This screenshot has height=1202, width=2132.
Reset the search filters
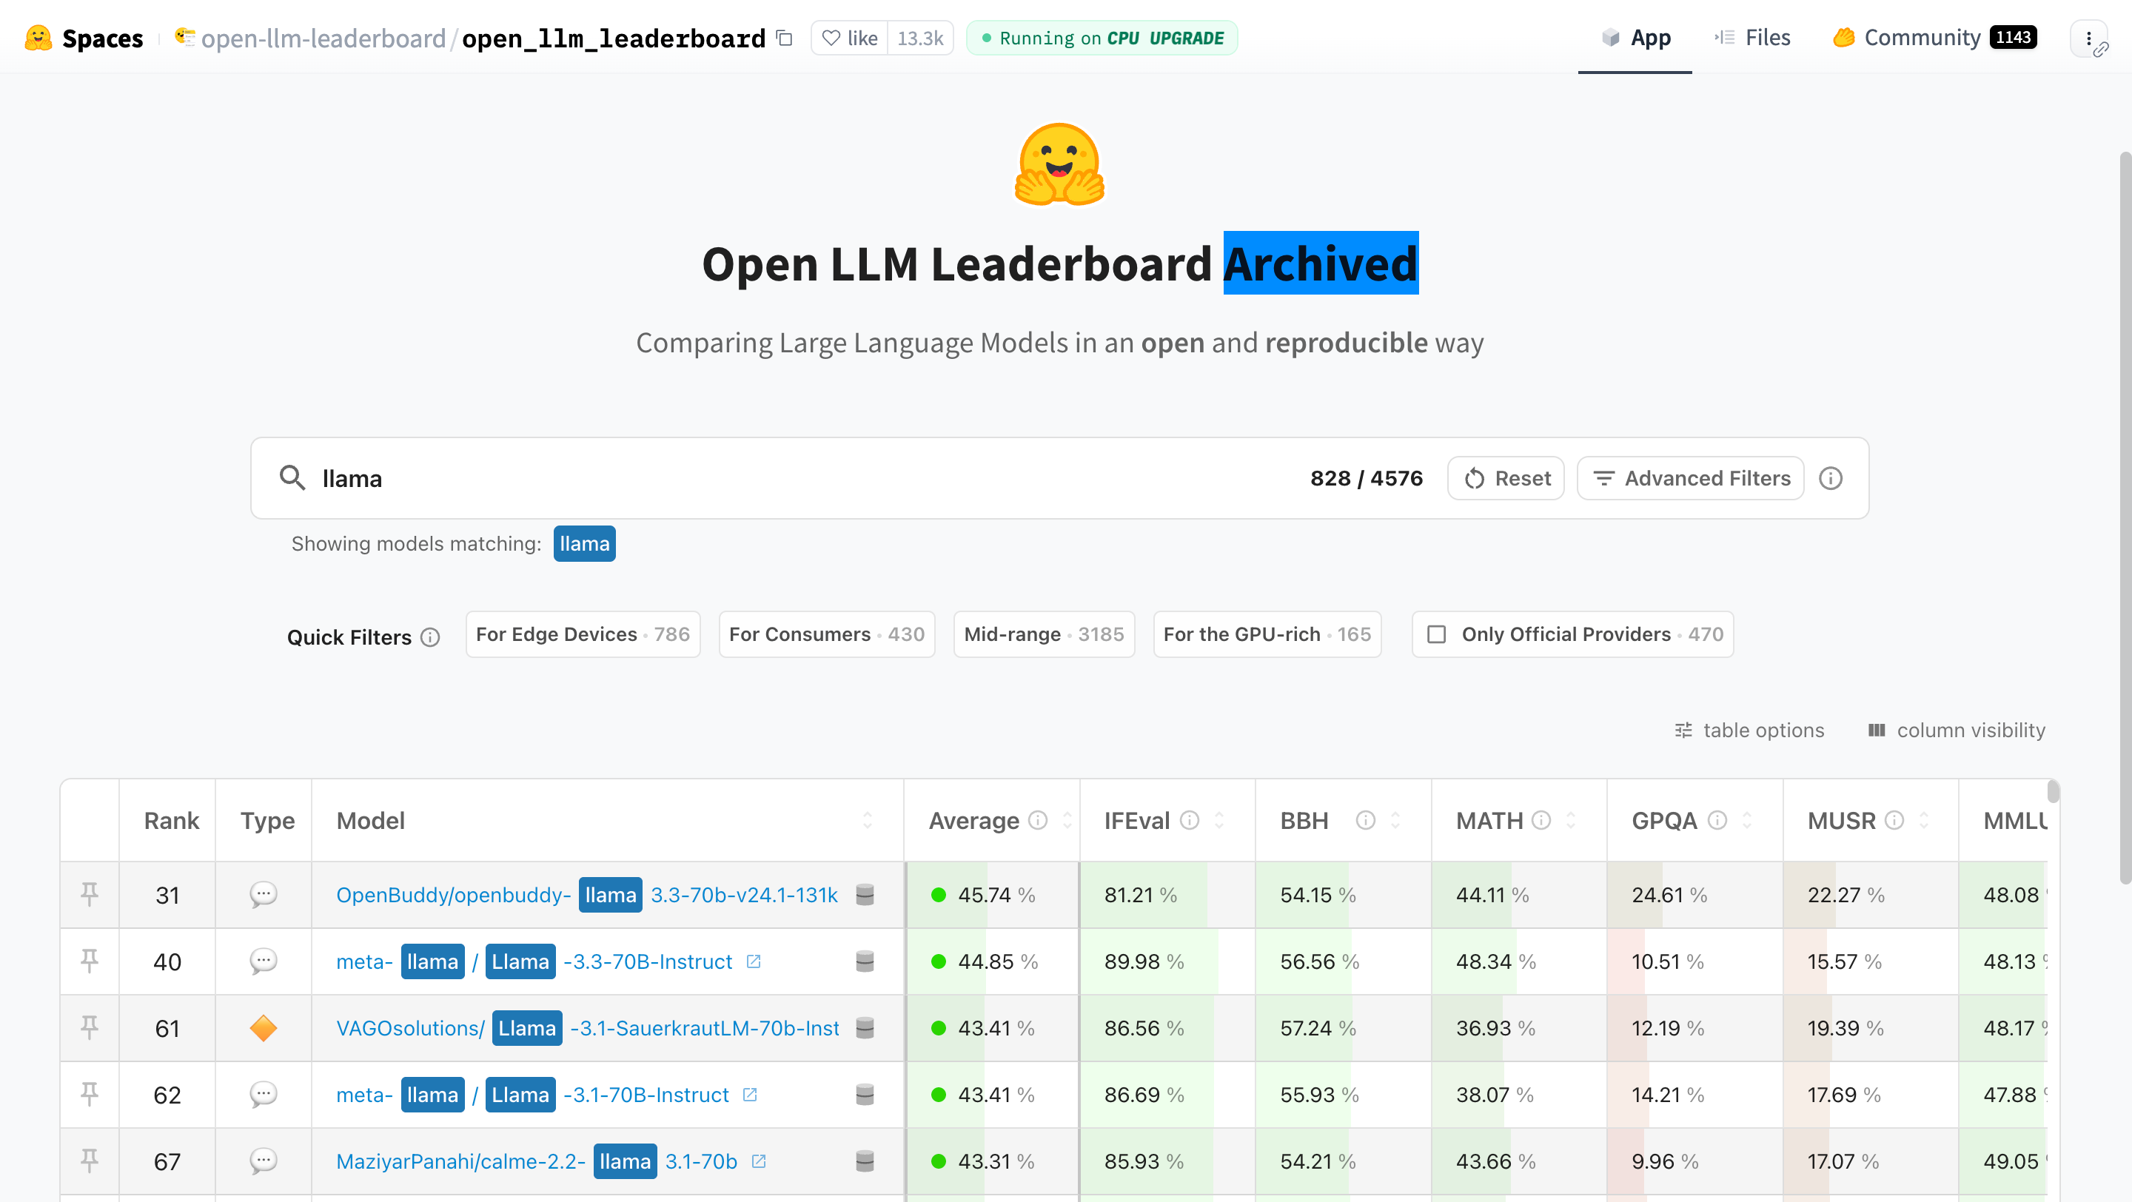click(1506, 478)
